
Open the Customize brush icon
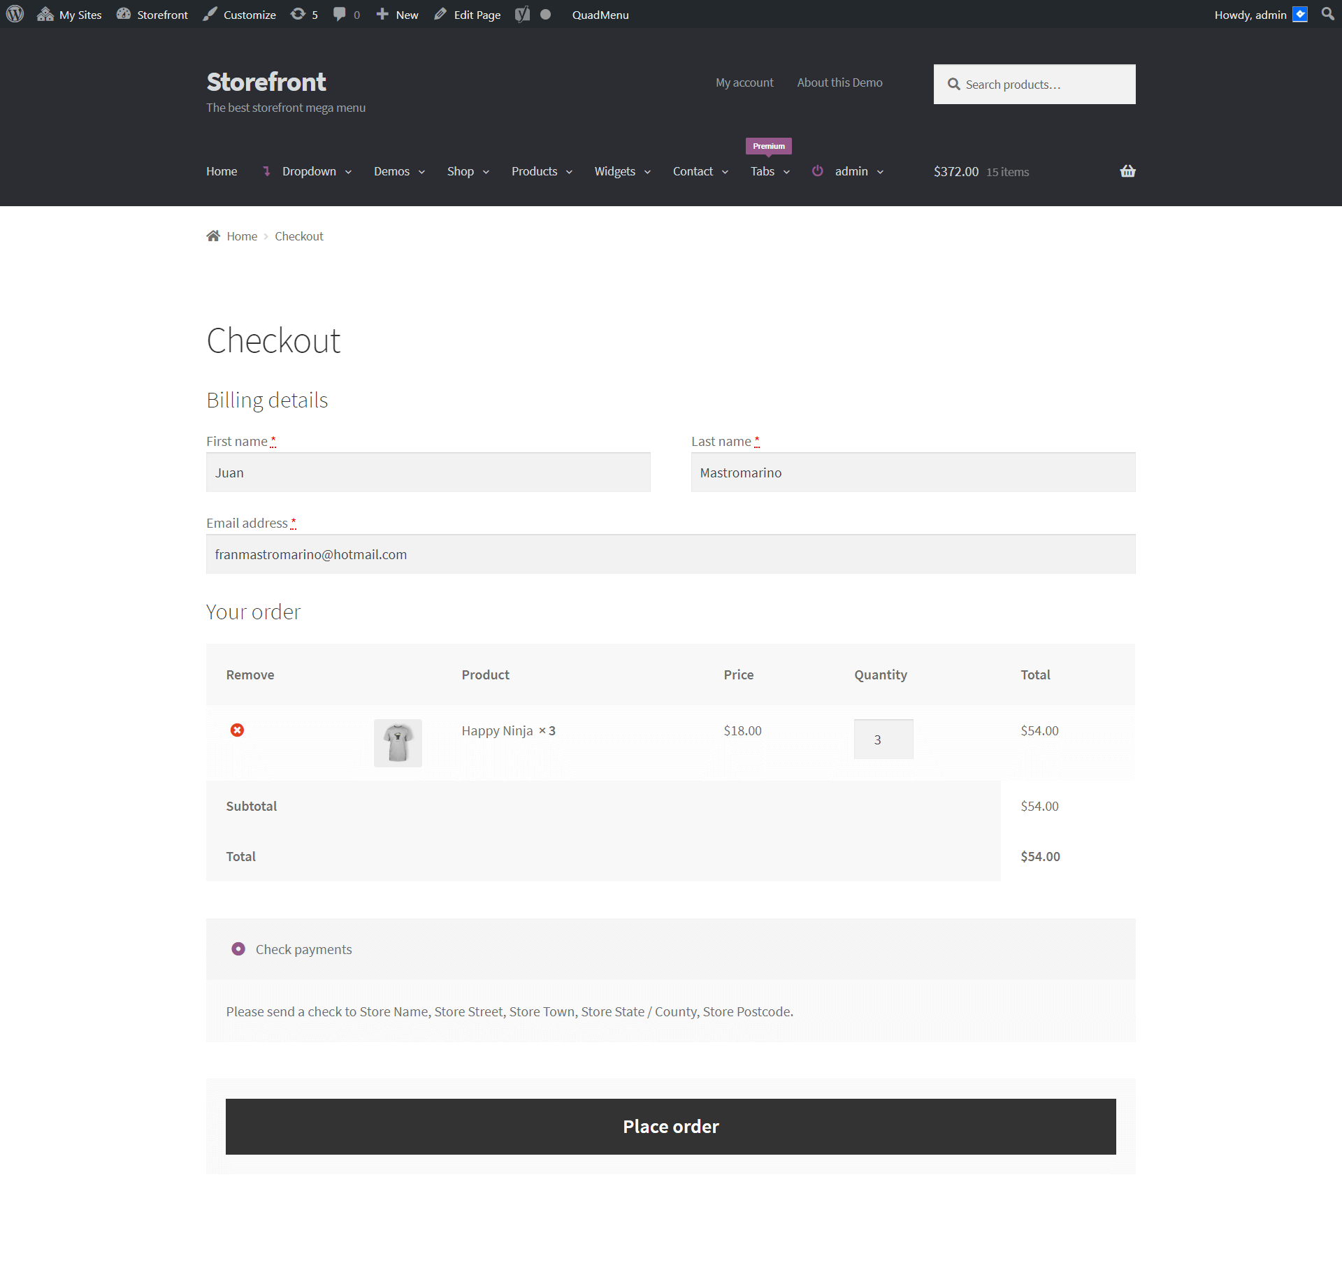click(210, 14)
